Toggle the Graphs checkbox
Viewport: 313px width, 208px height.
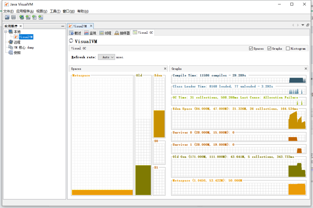[x=269, y=48]
